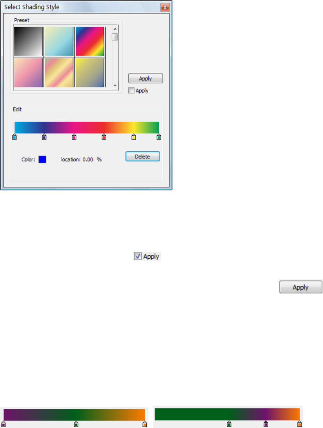Image resolution: width=323 pixels, height=428 pixels.
Task: Select the cyan gradient stop marker
Action: click(14, 137)
